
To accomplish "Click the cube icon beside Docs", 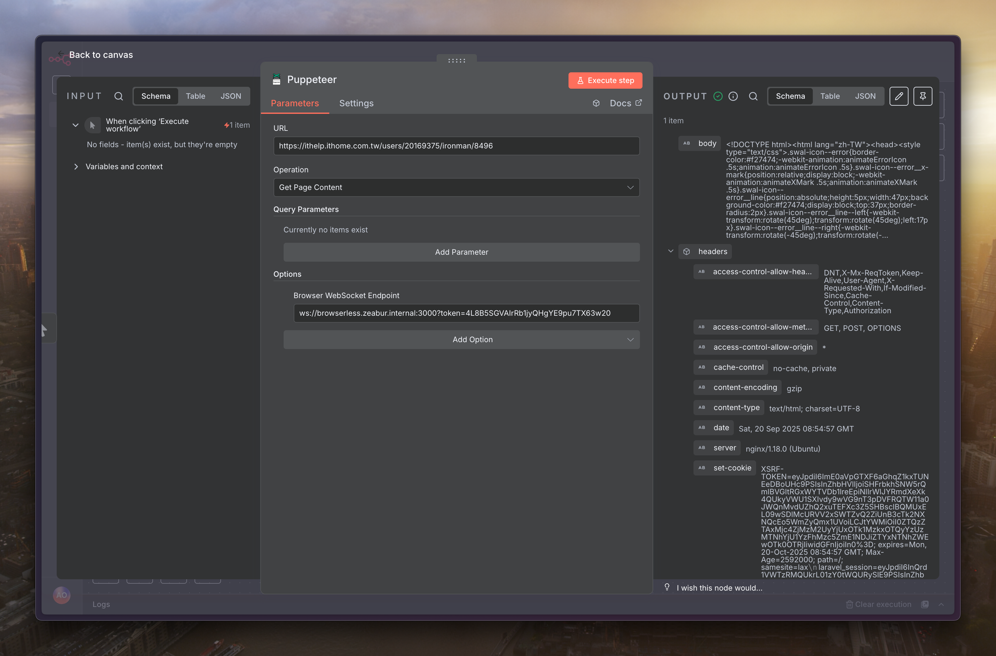I will coord(596,103).
